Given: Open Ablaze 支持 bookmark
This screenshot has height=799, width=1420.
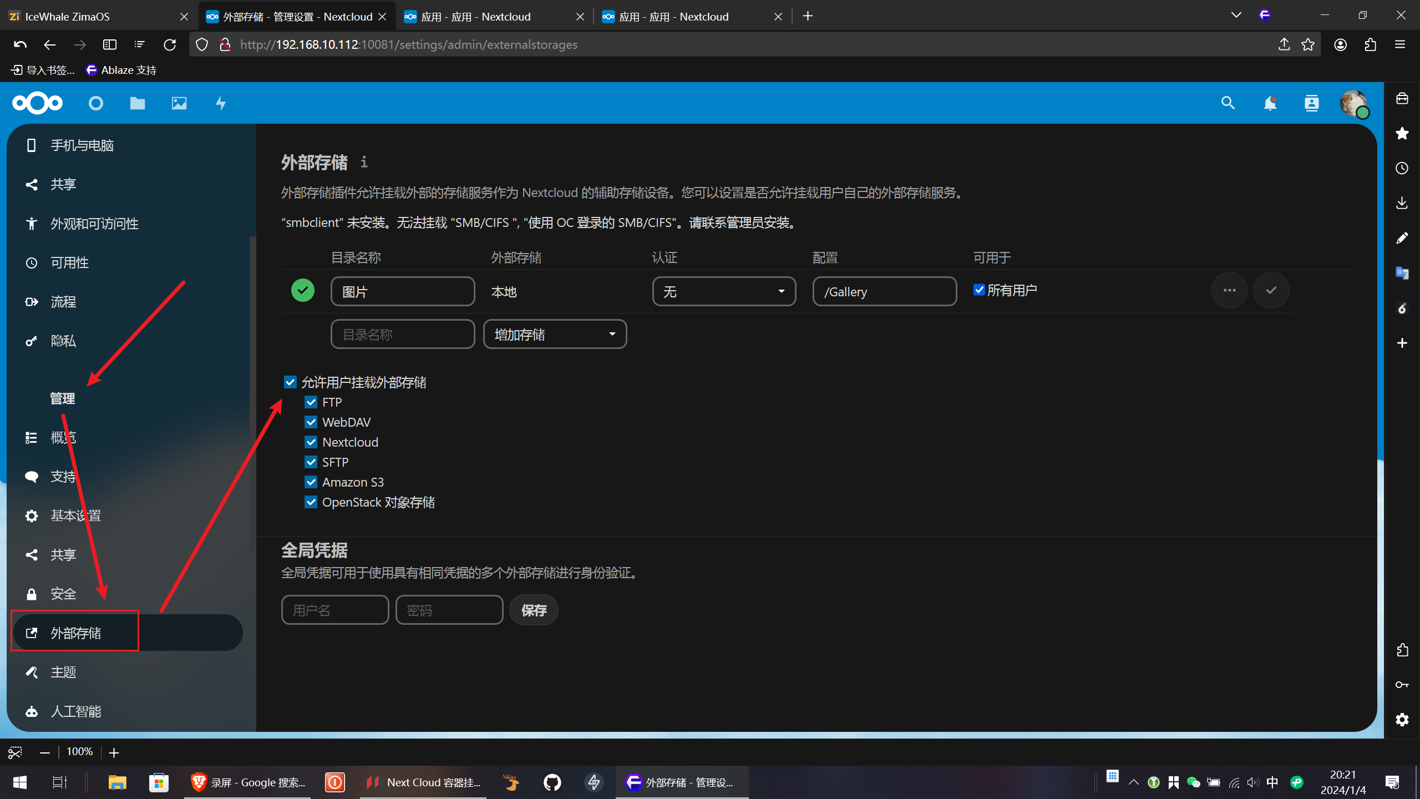Looking at the screenshot, I should (121, 70).
